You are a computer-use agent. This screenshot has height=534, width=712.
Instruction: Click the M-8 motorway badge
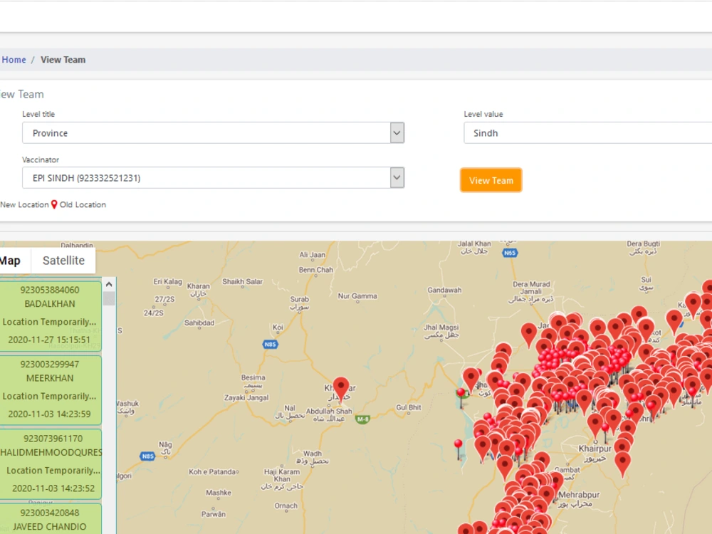(x=362, y=419)
